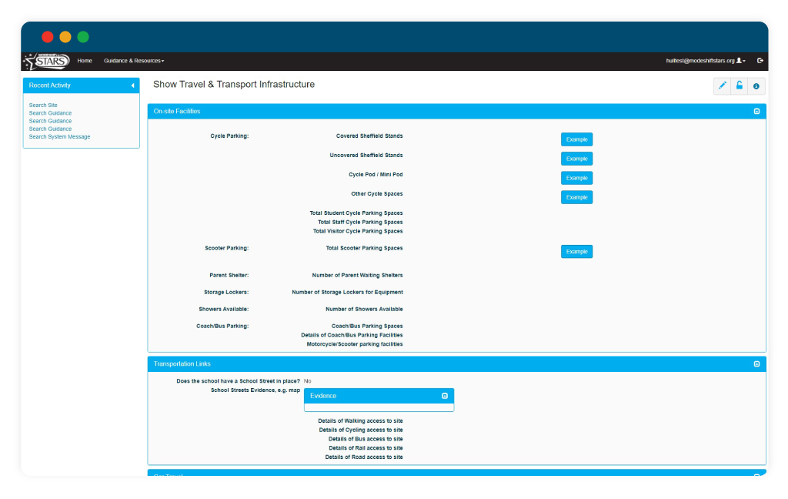Show Example for Other Cycle Spaces
The image size is (788, 499).
[576, 197]
